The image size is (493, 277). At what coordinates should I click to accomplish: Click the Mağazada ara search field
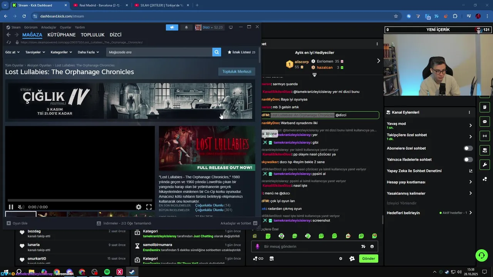click(159, 52)
